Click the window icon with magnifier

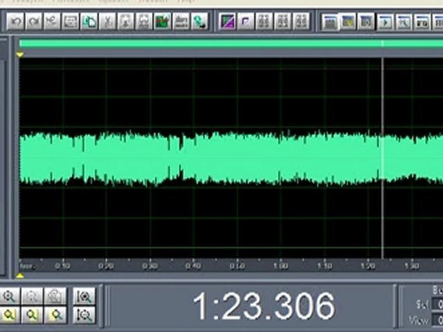[x=403, y=22]
